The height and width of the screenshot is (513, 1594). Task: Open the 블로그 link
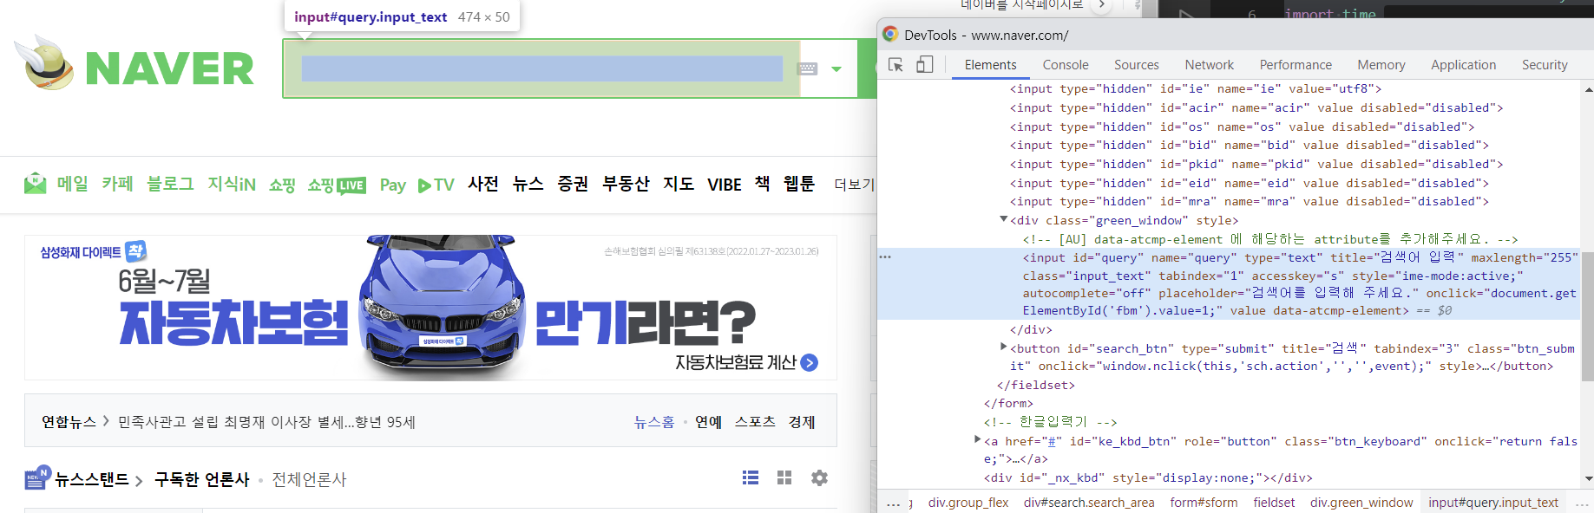(x=170, y=184)
